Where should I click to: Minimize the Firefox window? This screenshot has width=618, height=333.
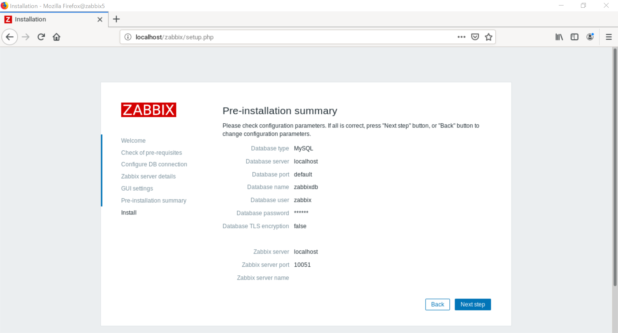[561, 5]
